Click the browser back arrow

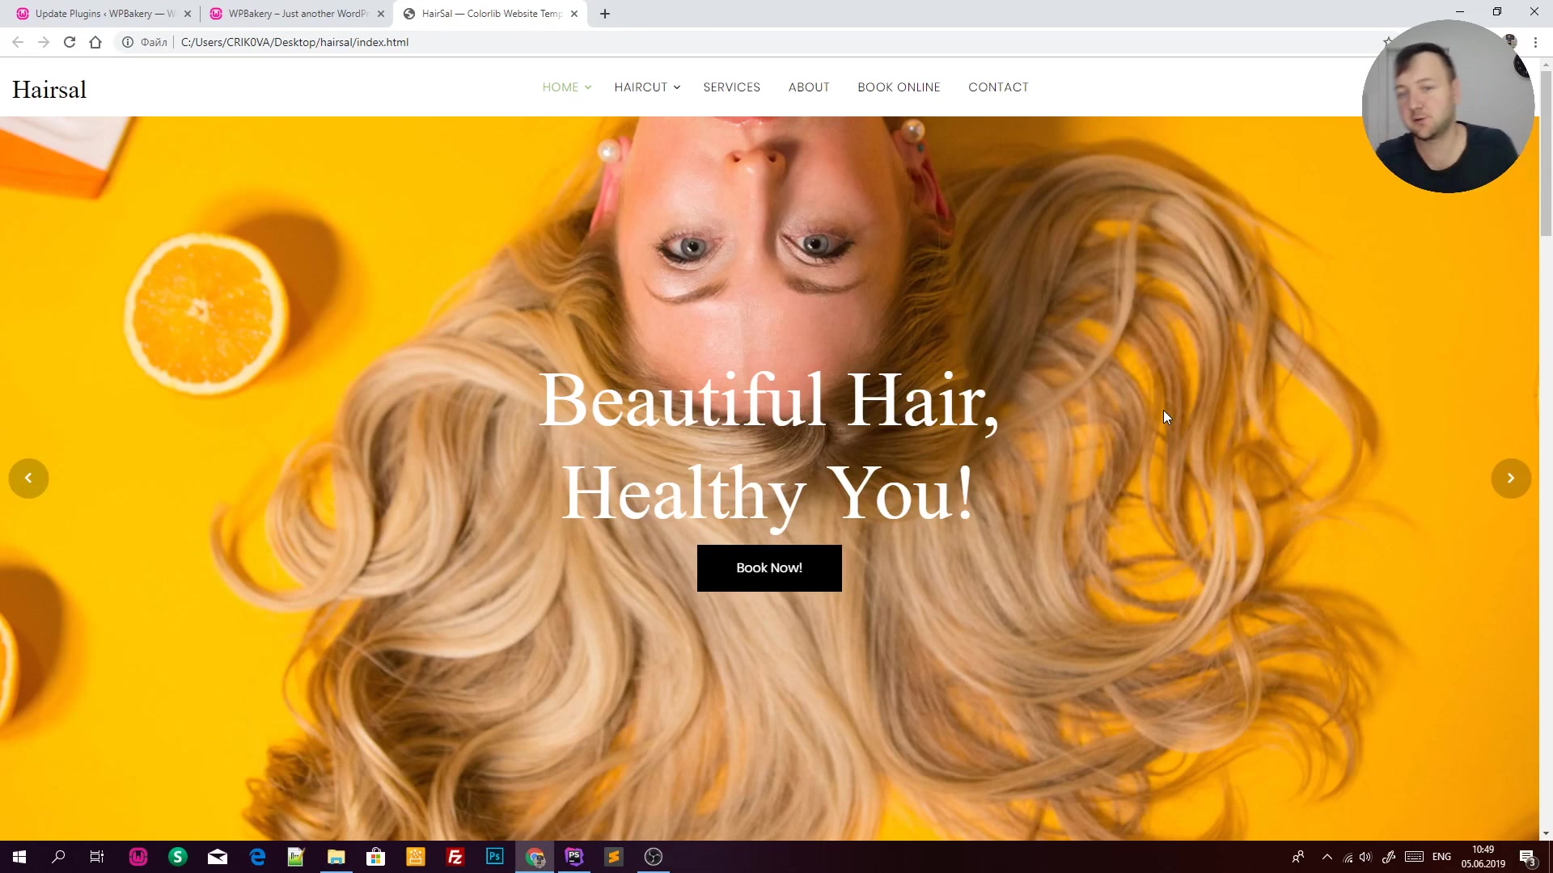(x=18, y=42)
